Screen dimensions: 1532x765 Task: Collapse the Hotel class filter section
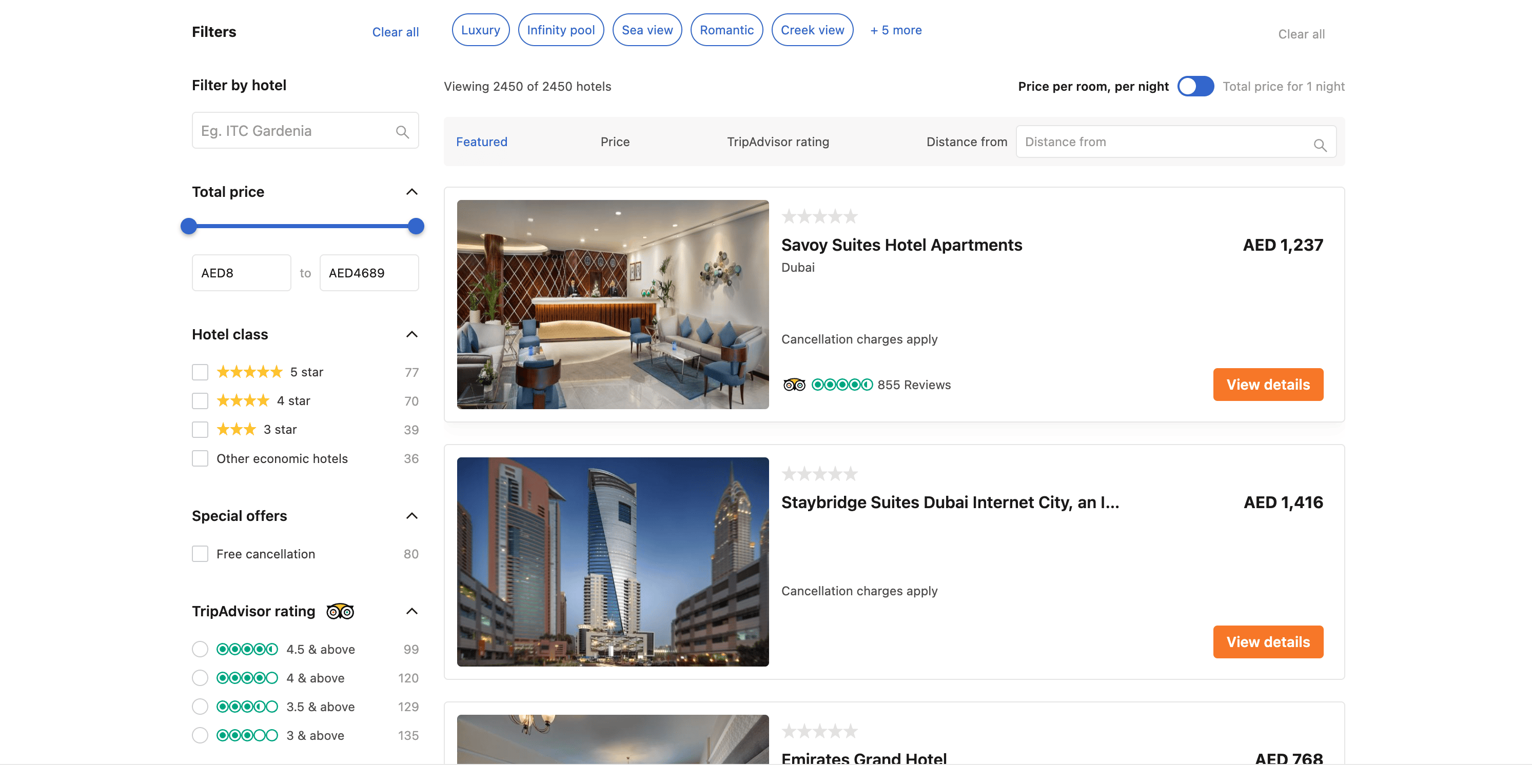point(411,334)
